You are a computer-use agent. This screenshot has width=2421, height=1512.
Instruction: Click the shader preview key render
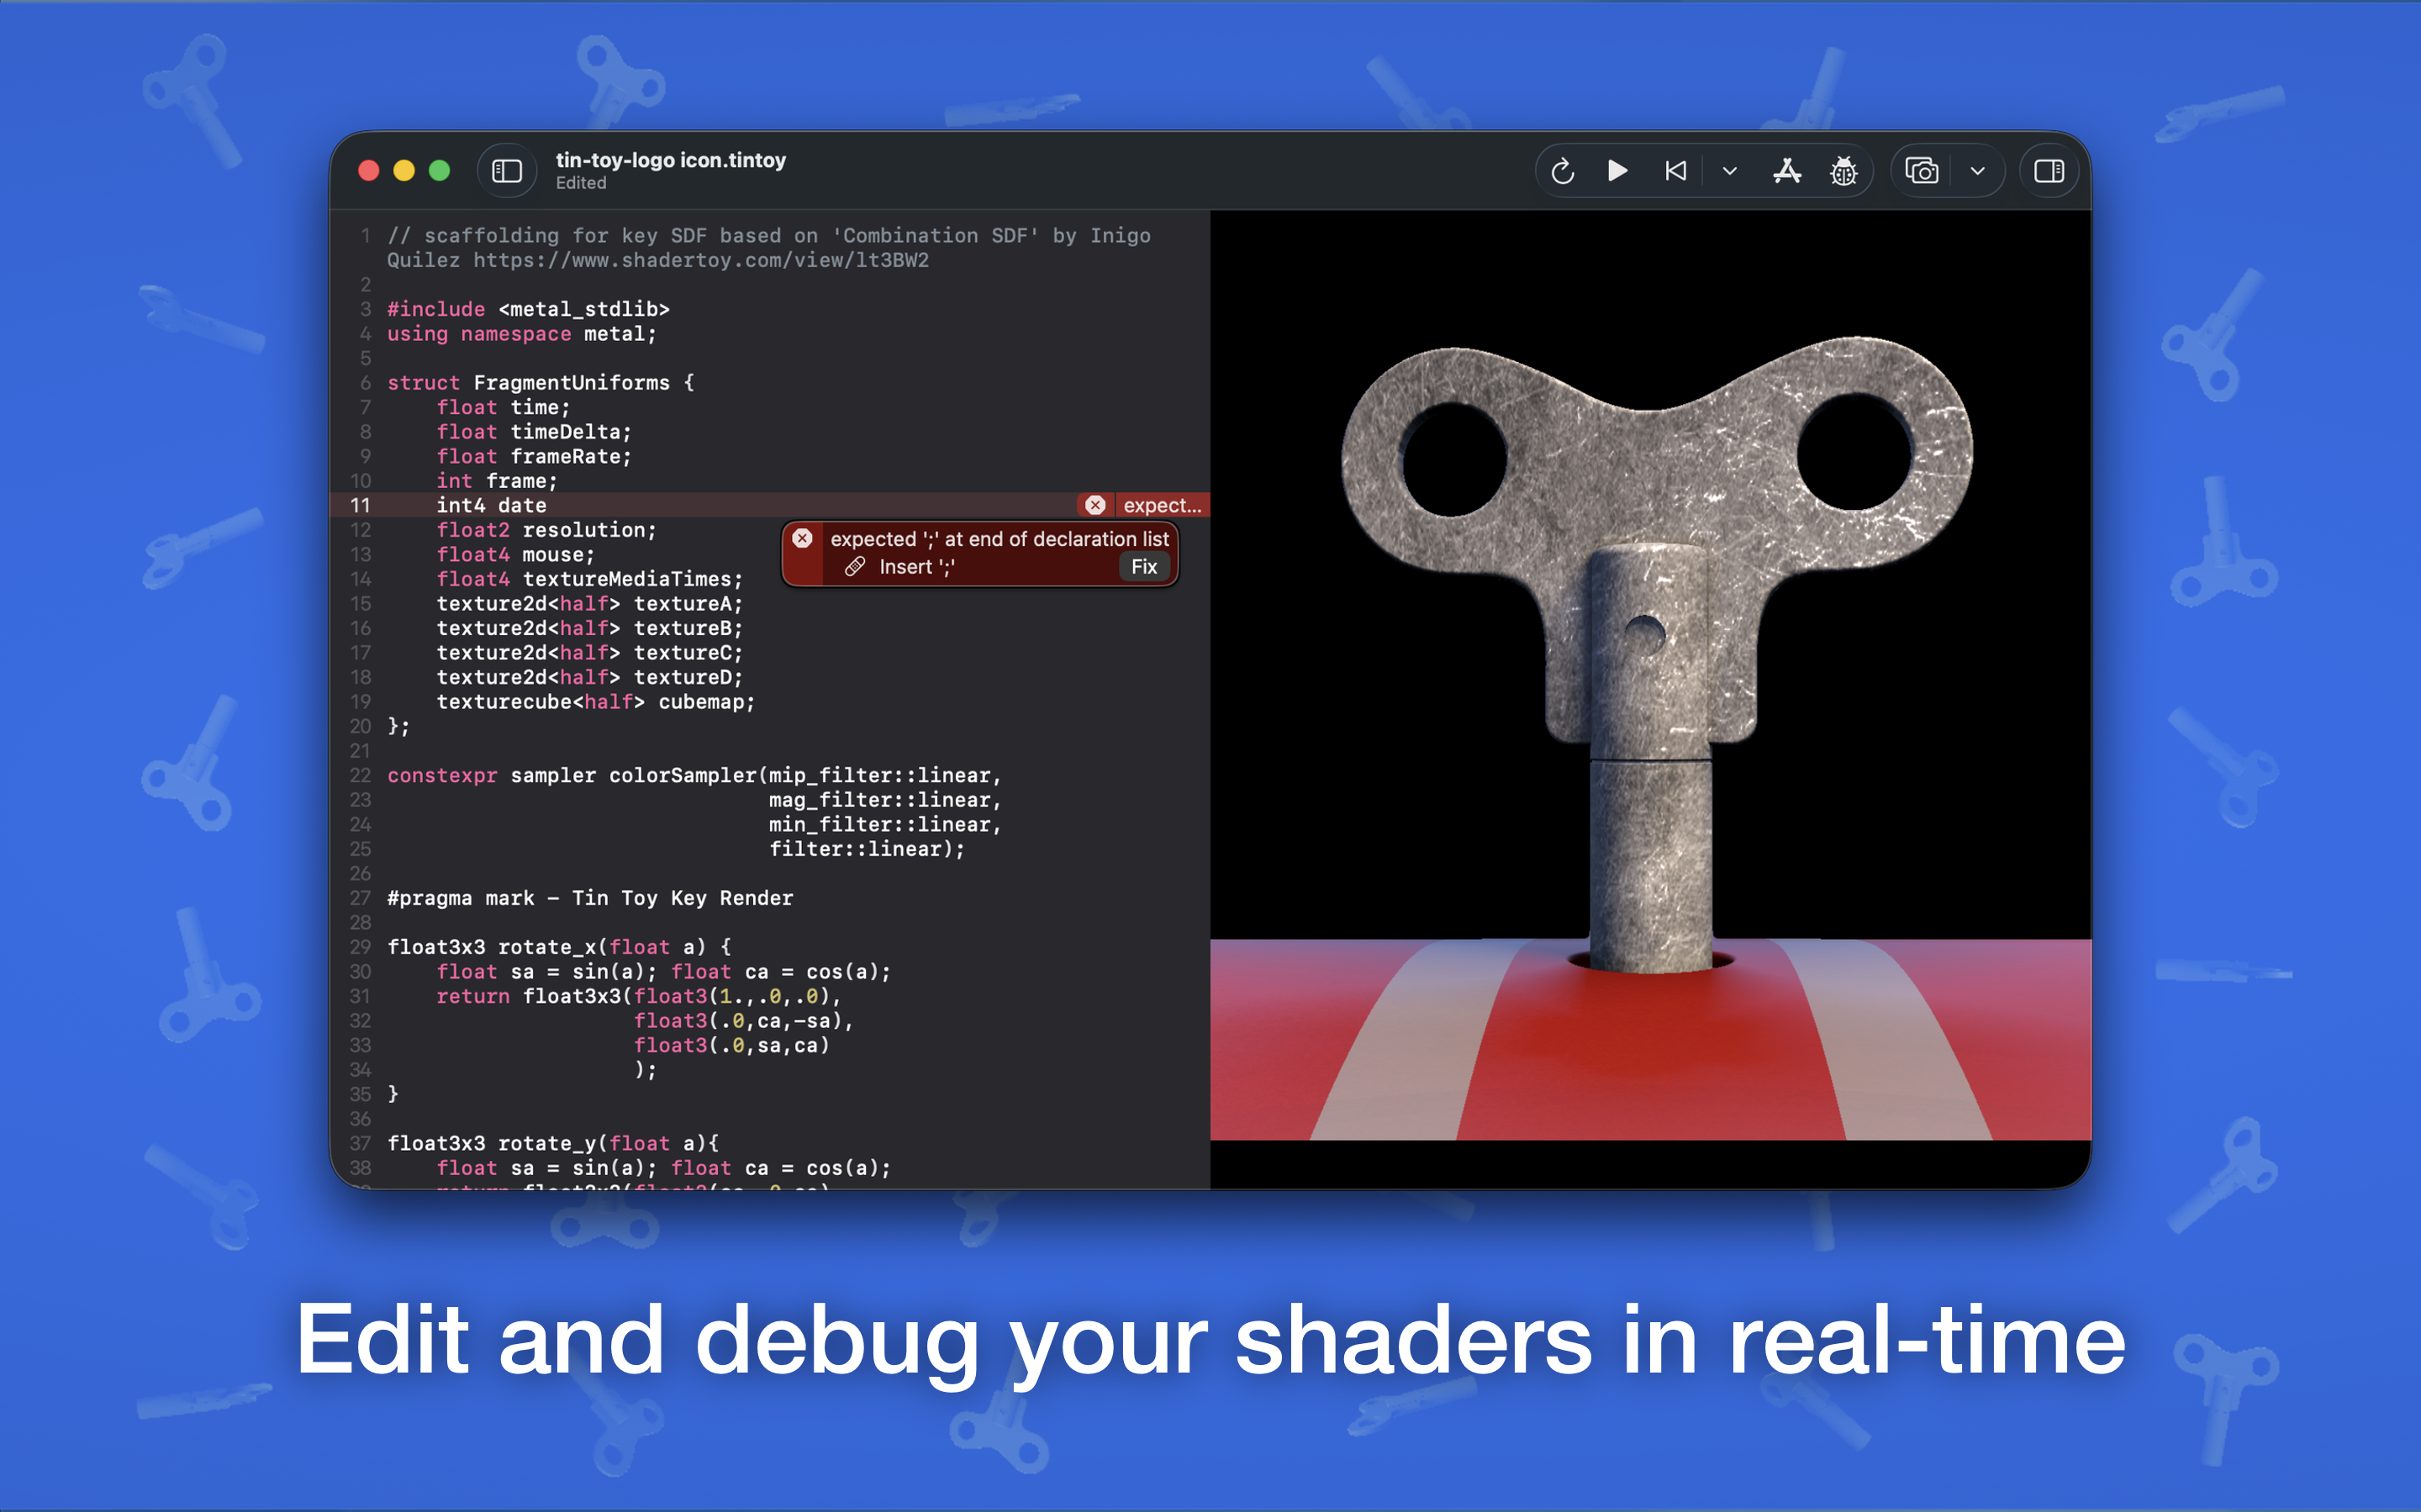click(x=1651, y=675)
